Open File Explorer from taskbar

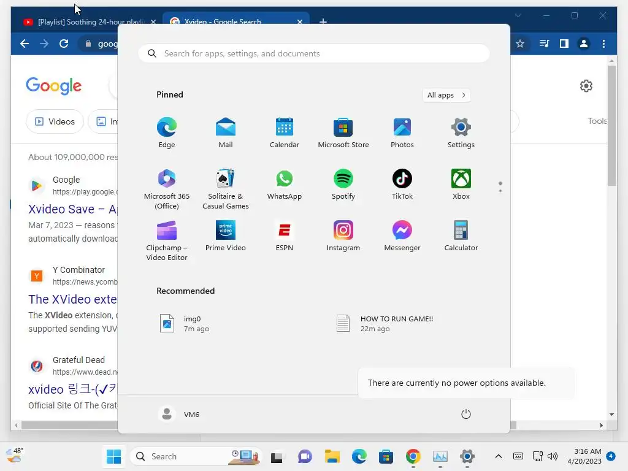click(332, 456)
